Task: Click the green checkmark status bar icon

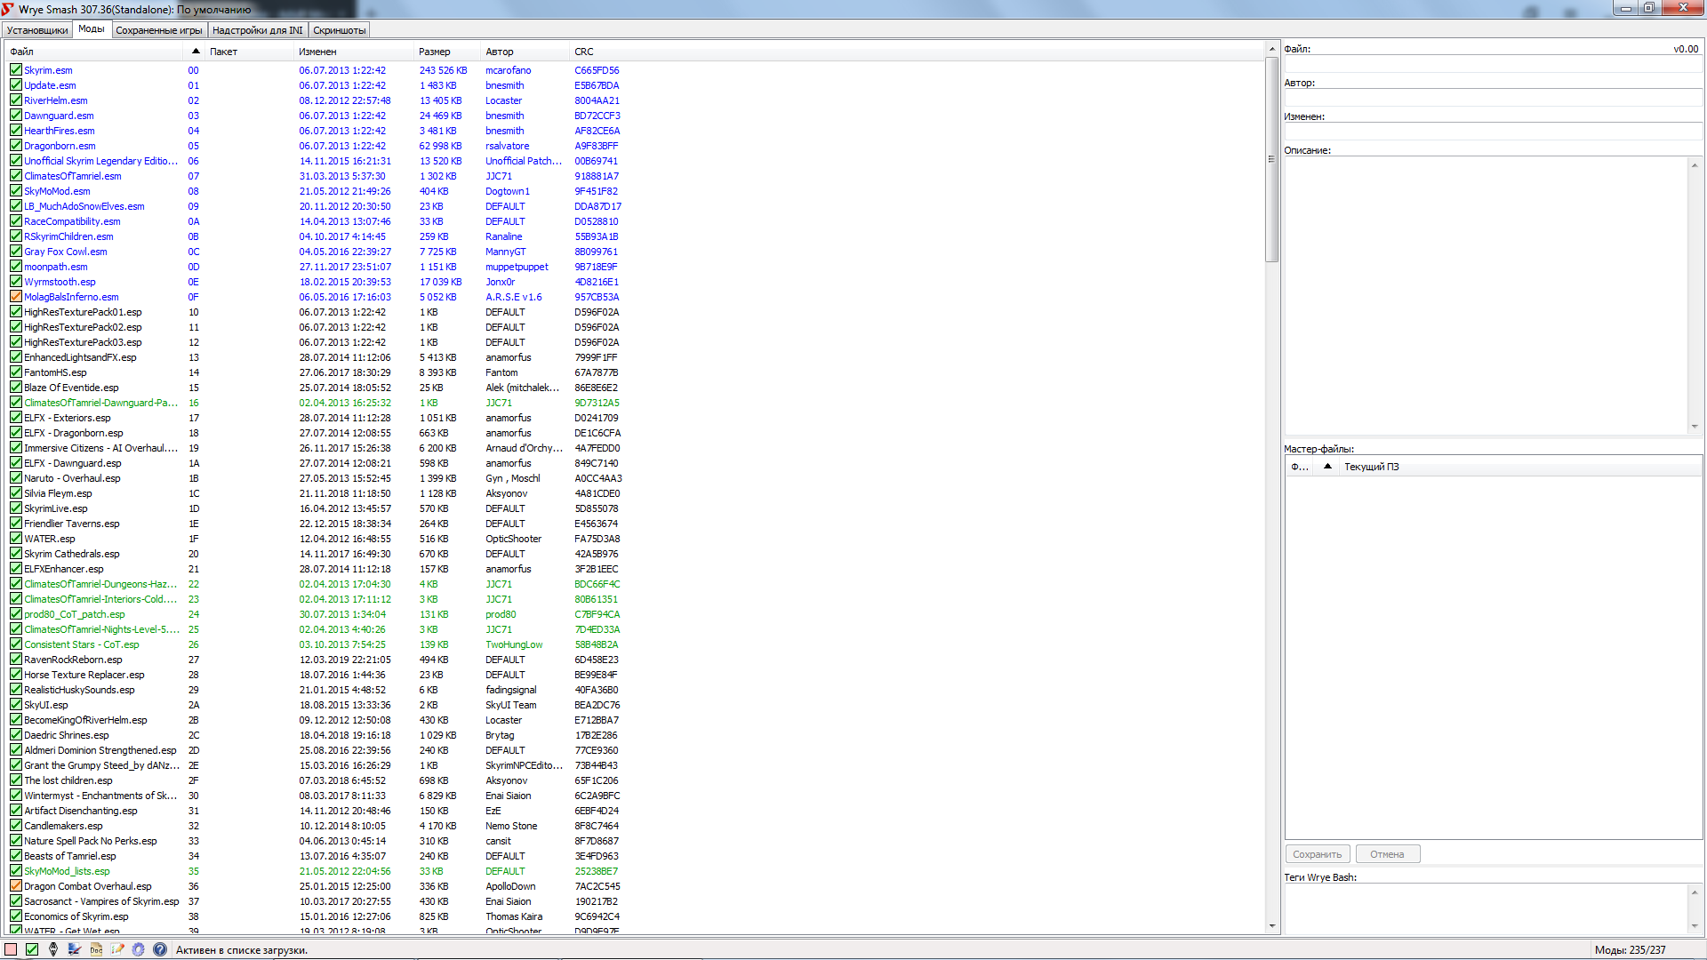Action: 32,949
